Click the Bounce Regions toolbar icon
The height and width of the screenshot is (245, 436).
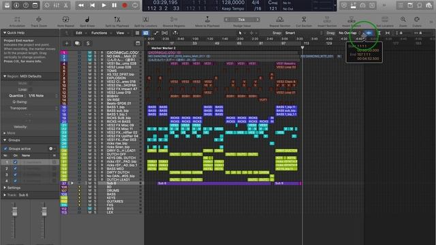coord(174,20)
